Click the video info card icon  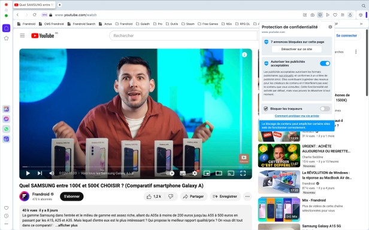pyautogui.click(x=244, y=55)
